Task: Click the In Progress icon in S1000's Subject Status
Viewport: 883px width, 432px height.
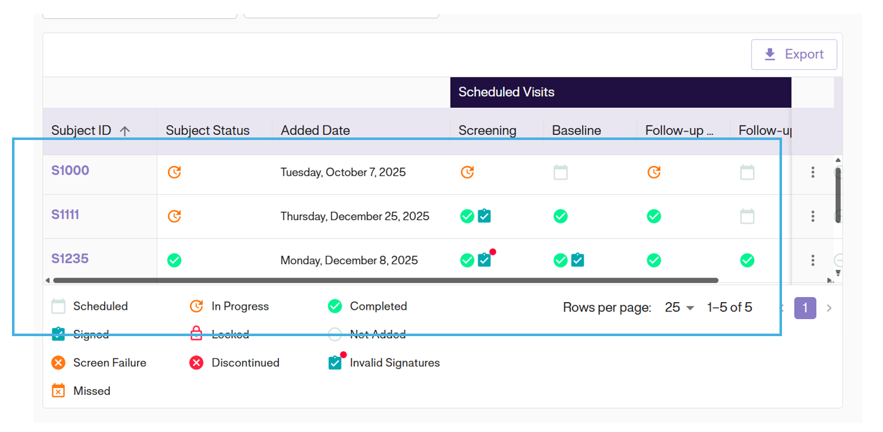Action: [x=174, y=172]
